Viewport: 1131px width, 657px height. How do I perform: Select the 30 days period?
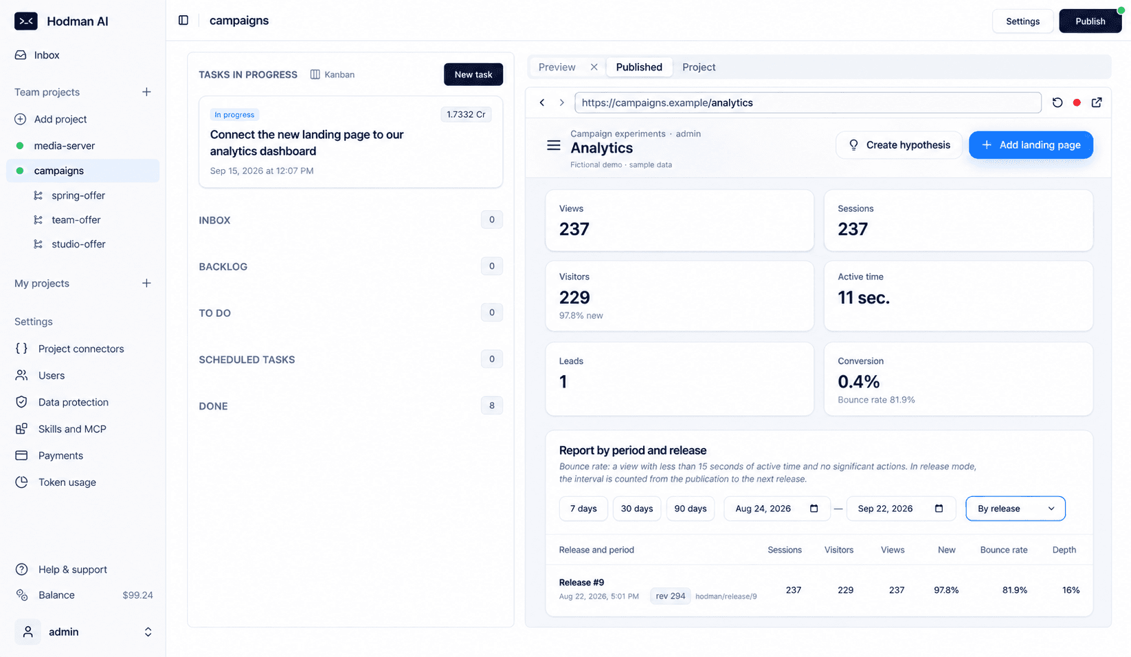[x=637, y=509]
